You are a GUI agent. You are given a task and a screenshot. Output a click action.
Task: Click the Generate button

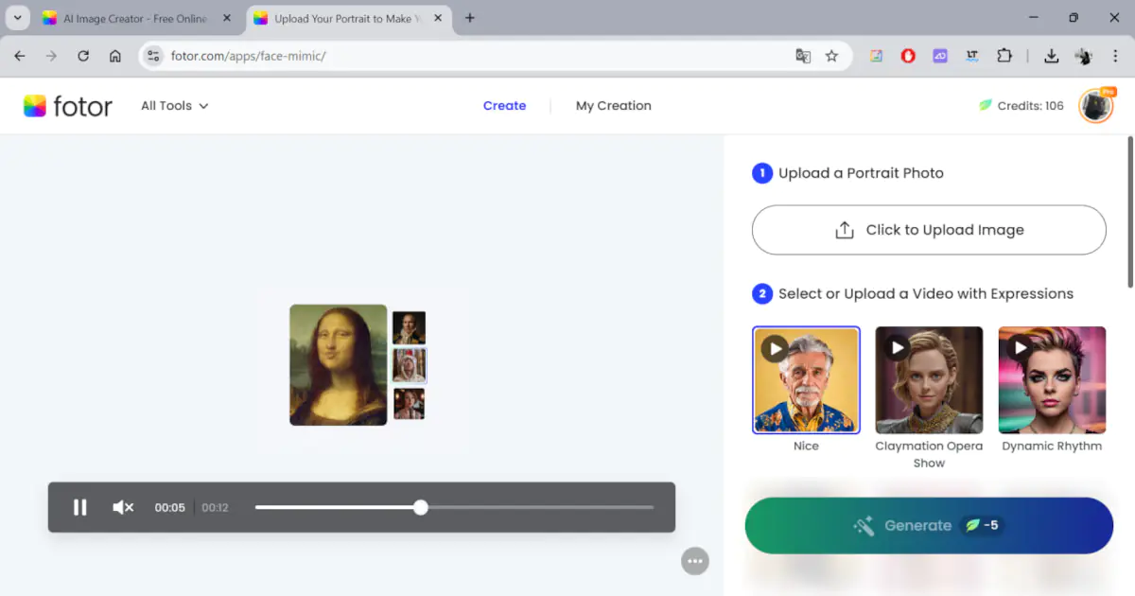[x=929, y=525]
